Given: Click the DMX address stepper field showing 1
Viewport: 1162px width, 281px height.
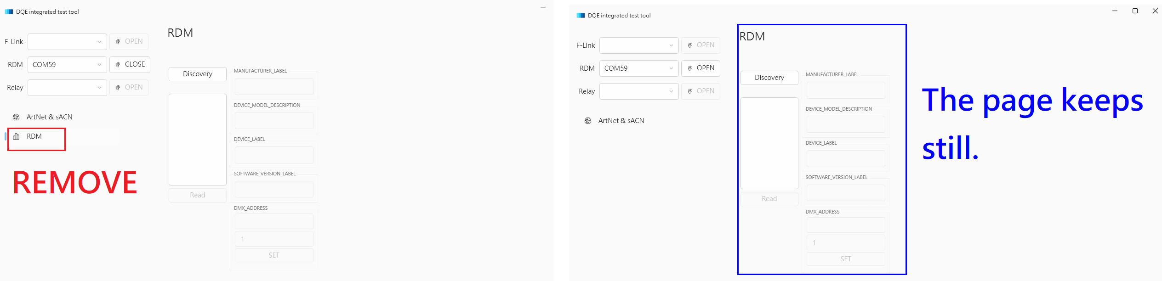Looking at the screenshot, I should [273, 238].
